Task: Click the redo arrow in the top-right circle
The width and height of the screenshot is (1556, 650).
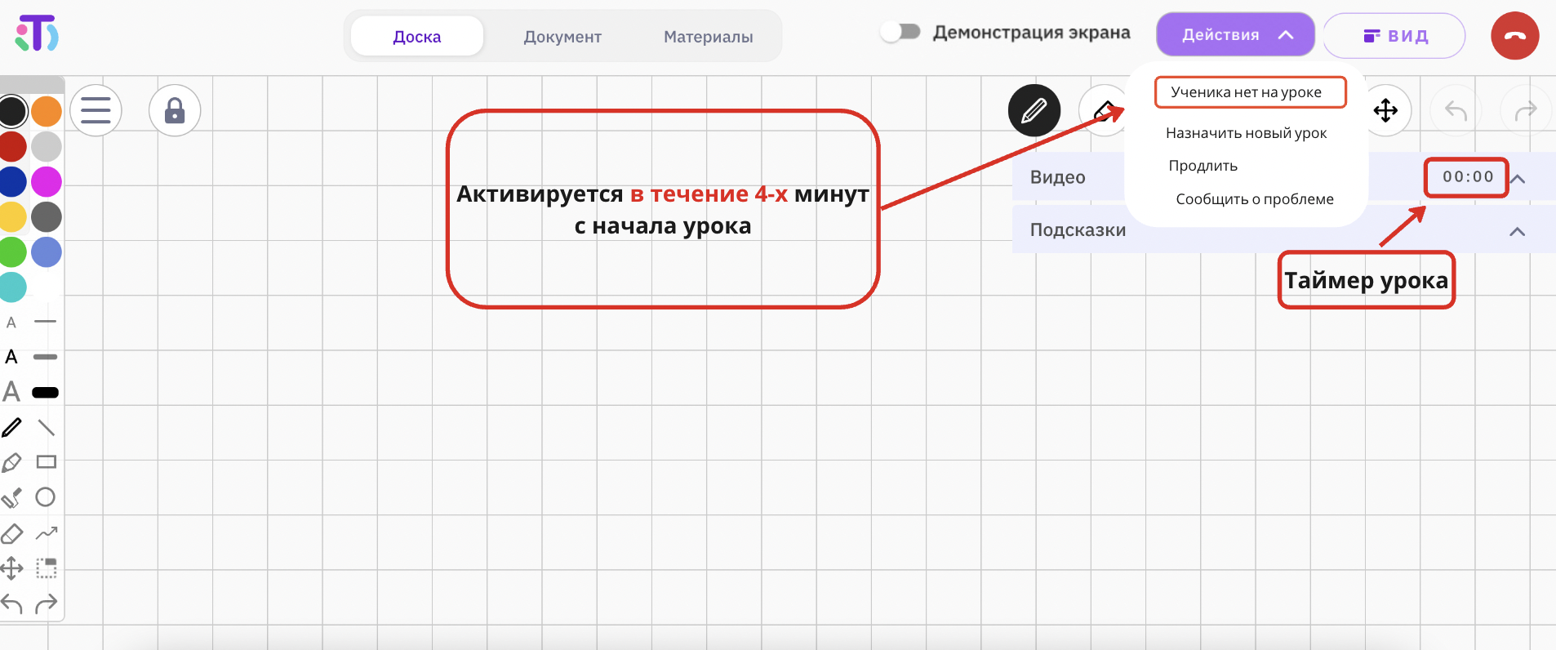Action: (x=1526, y=110)
